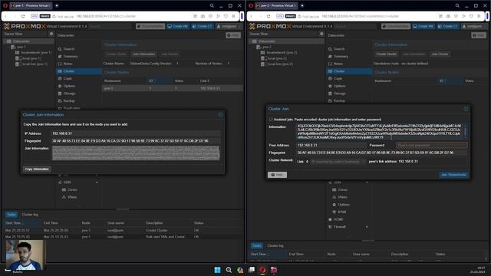
Task: Click Join 'HomeCluster' button
Action: pos(453,175)
